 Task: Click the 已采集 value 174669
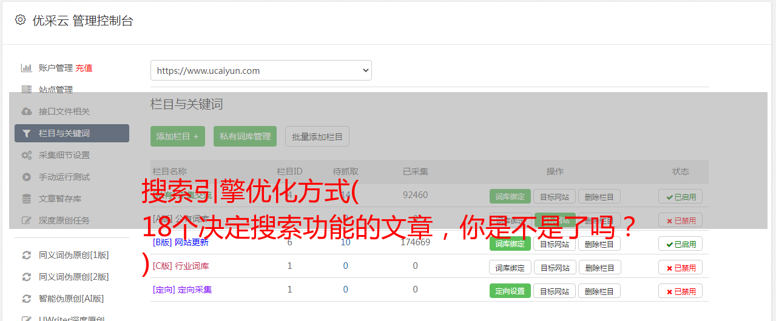[415, 242]
